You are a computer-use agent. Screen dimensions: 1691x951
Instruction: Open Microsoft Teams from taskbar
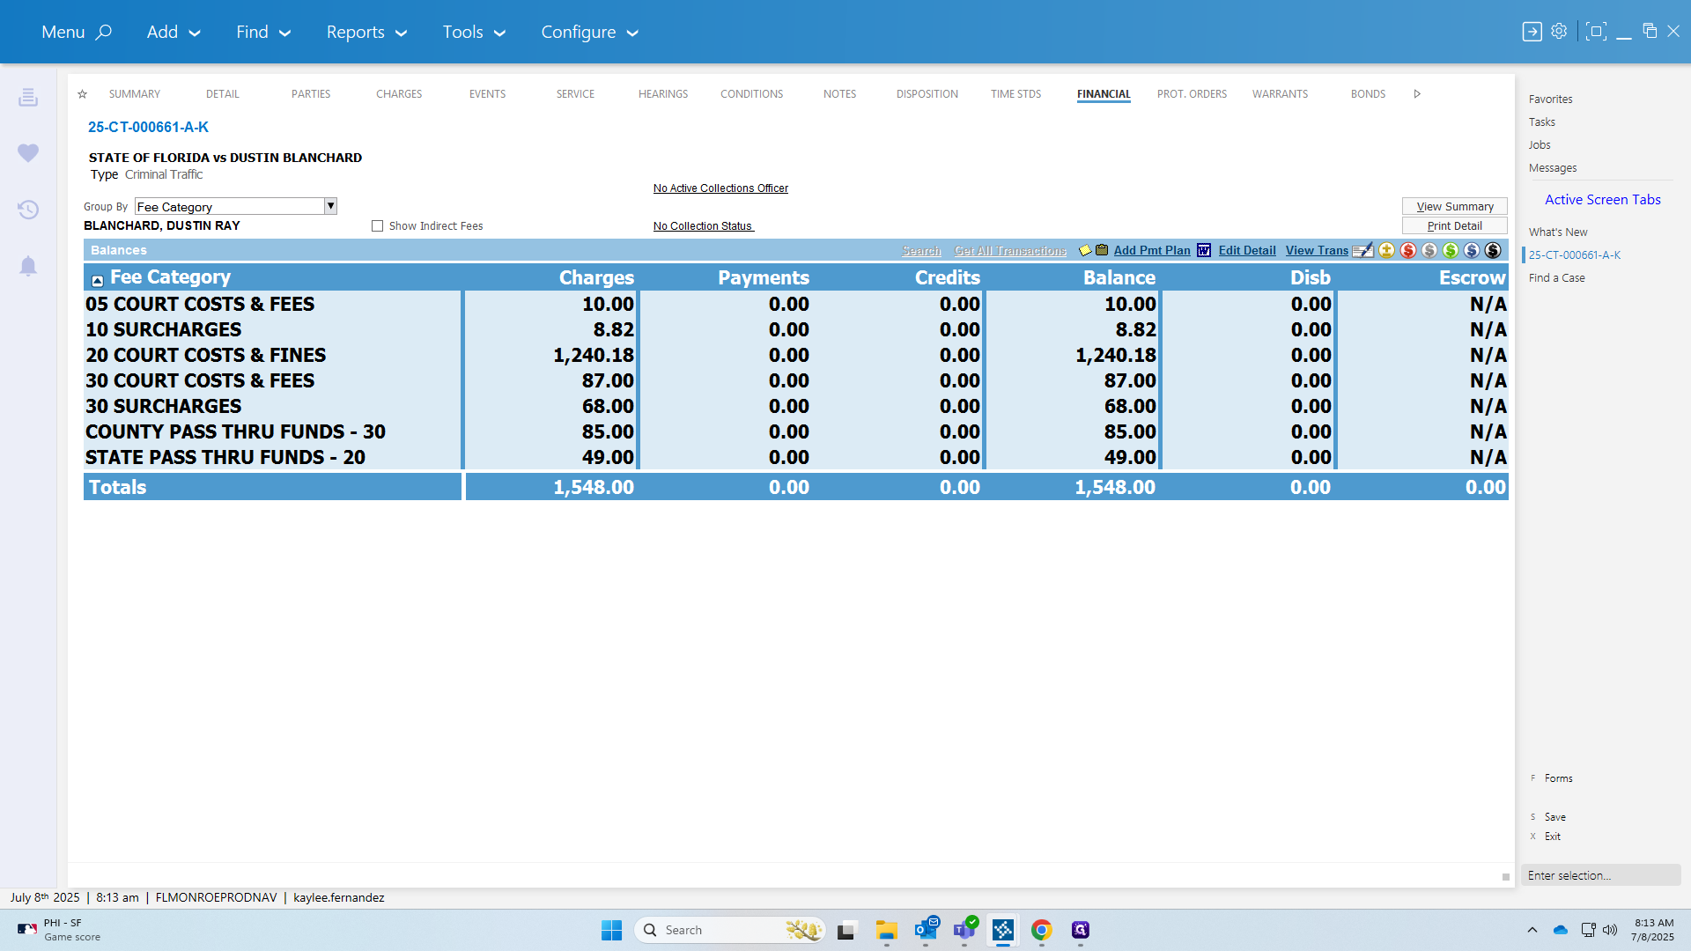(x=964, y=930)
